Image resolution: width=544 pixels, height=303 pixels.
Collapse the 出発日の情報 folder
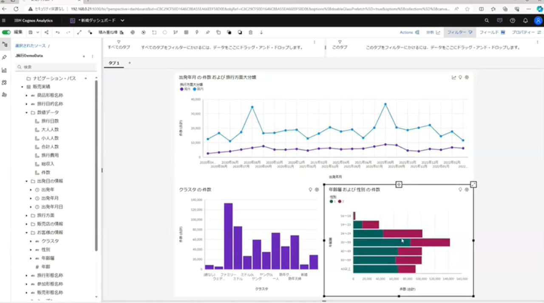(x=26, y=181)
